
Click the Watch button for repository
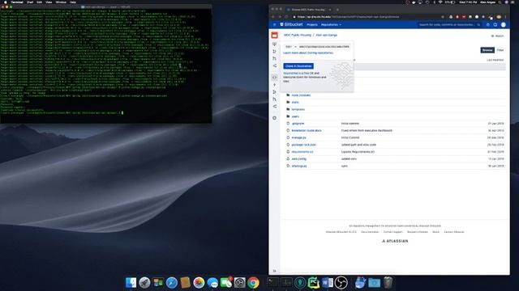(497, 36)
